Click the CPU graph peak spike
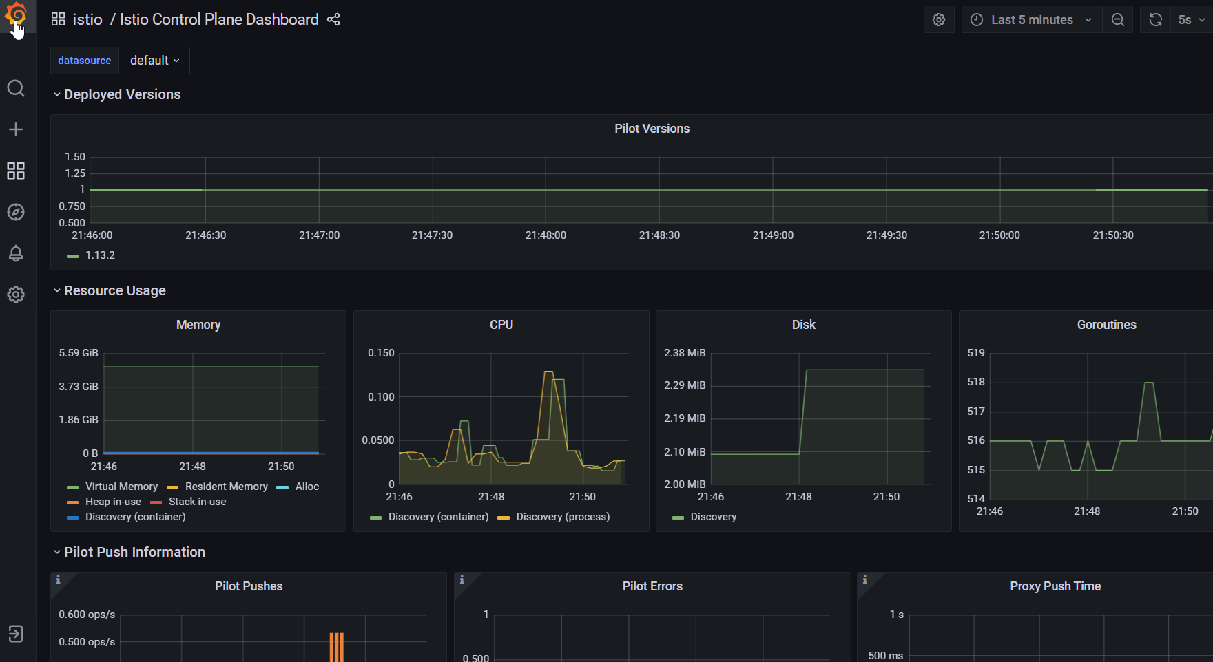The width and height of the screenshot is (1213, 662). [549, 372]
